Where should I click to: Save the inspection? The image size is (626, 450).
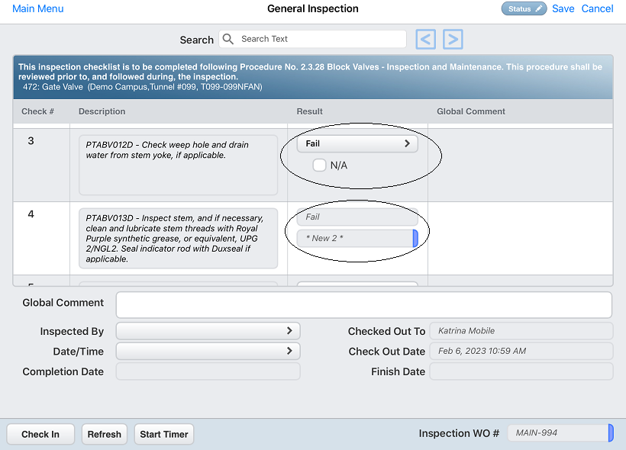(x=563, y=8)
